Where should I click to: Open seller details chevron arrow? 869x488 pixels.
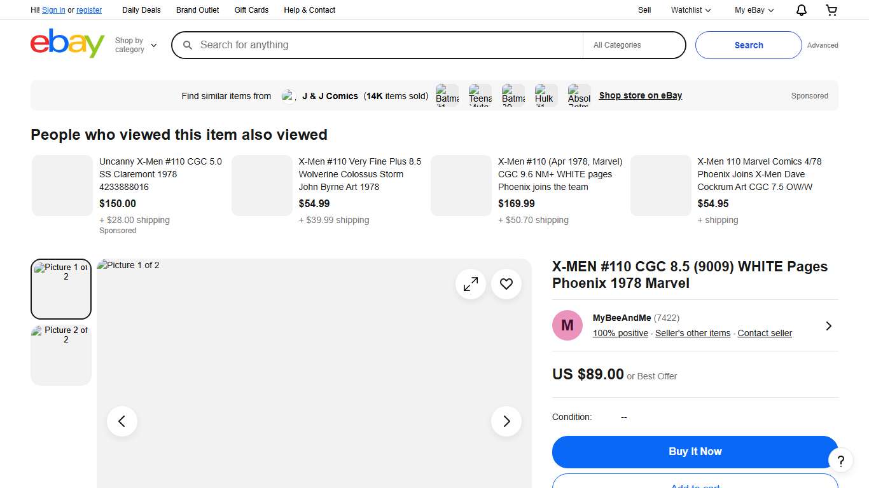[828, 326]
